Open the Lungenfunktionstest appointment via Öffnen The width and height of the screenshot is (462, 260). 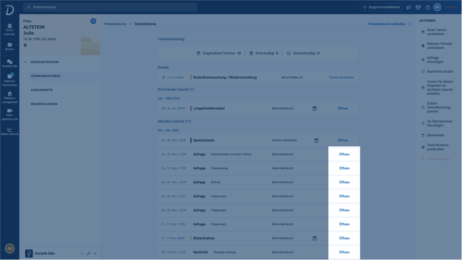point(343,109)
